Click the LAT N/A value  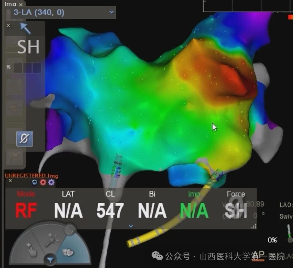point(68,211)
